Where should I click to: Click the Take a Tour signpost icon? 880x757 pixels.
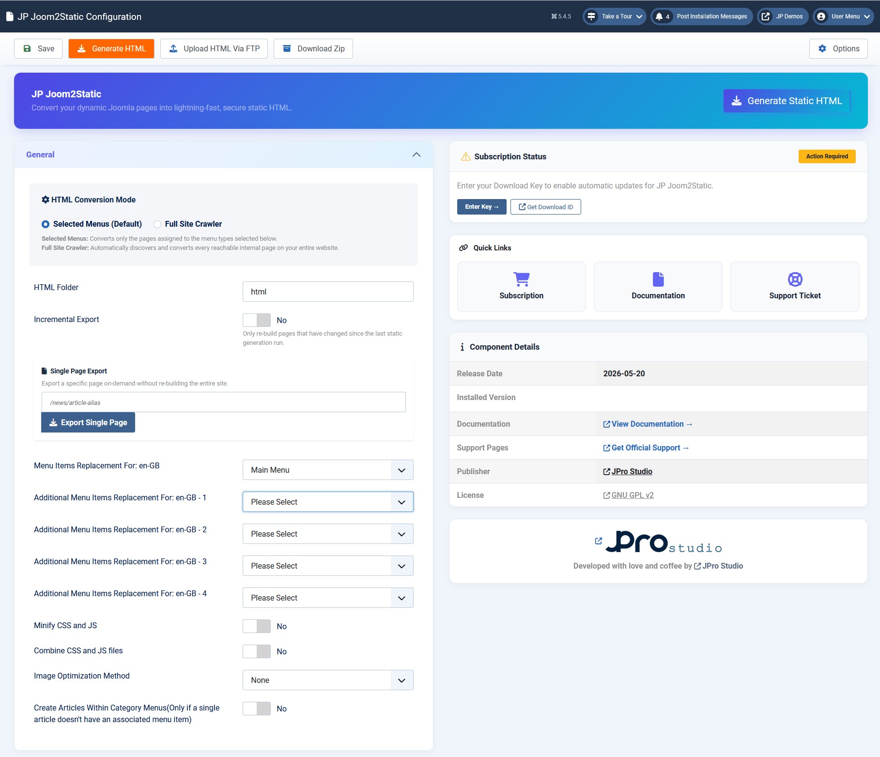pyautogui.click(x=591, y=16)
